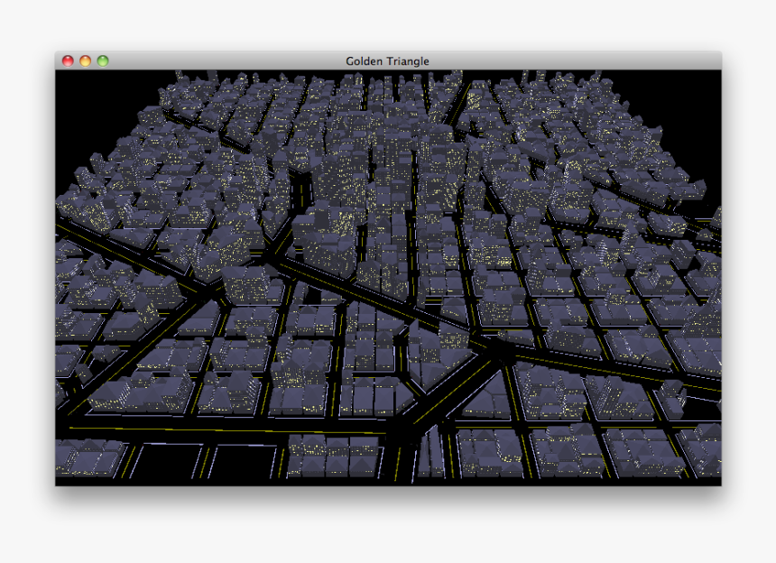Click the Golden Triangle window title text
The height and width of the screenshot is (563, 776).
(387, 61)
